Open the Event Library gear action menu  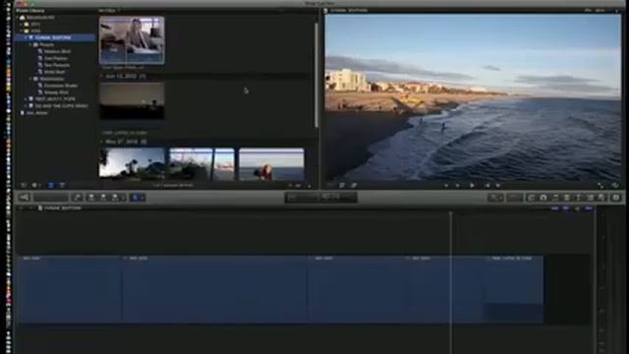35,185
